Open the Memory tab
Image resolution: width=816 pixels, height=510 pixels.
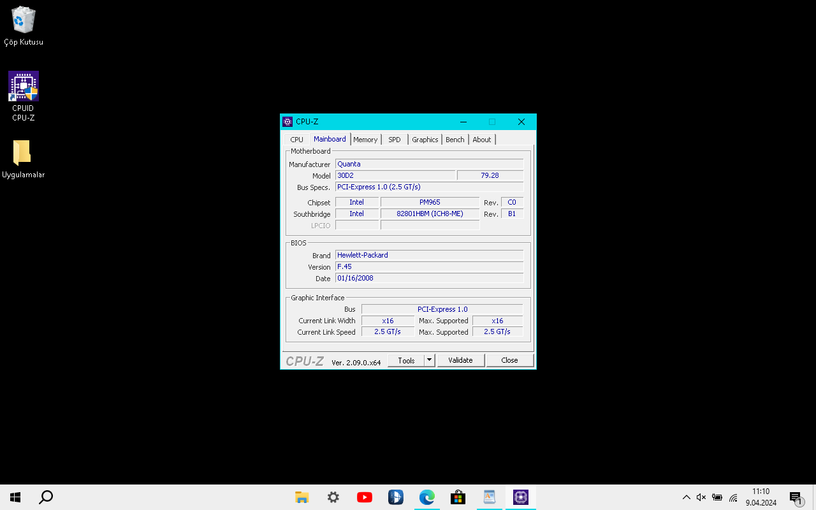(x=365, y=140)
